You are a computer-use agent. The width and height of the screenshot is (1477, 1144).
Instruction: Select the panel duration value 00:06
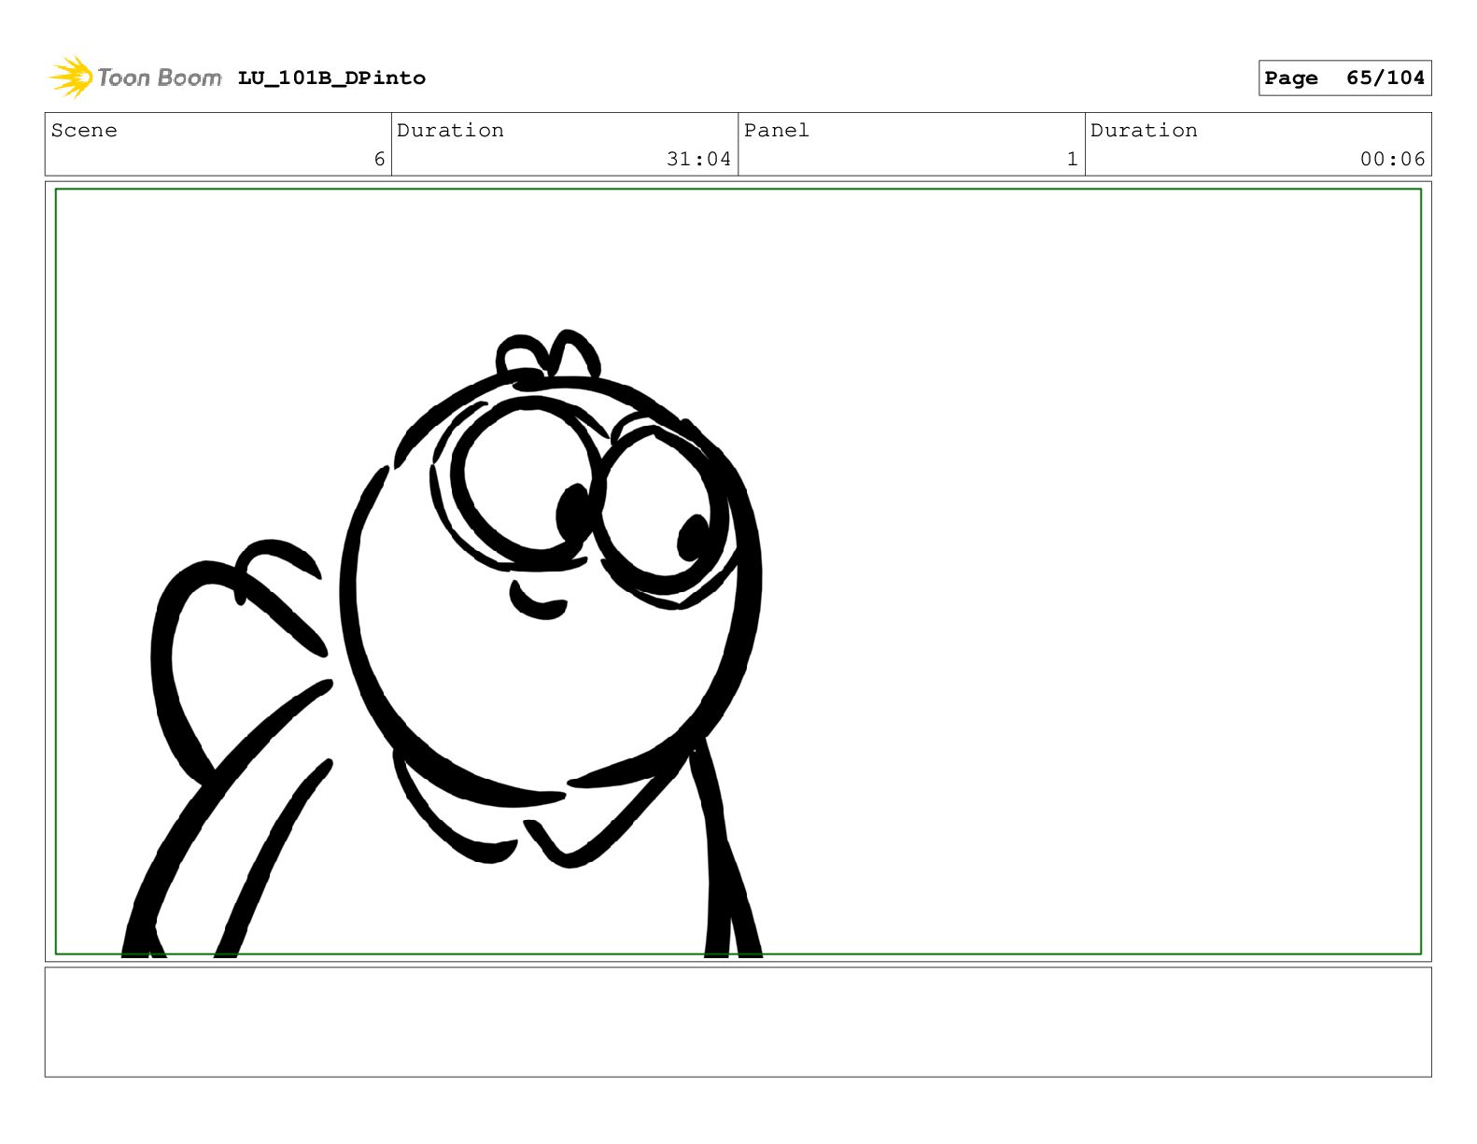(x=1392, y=160)
